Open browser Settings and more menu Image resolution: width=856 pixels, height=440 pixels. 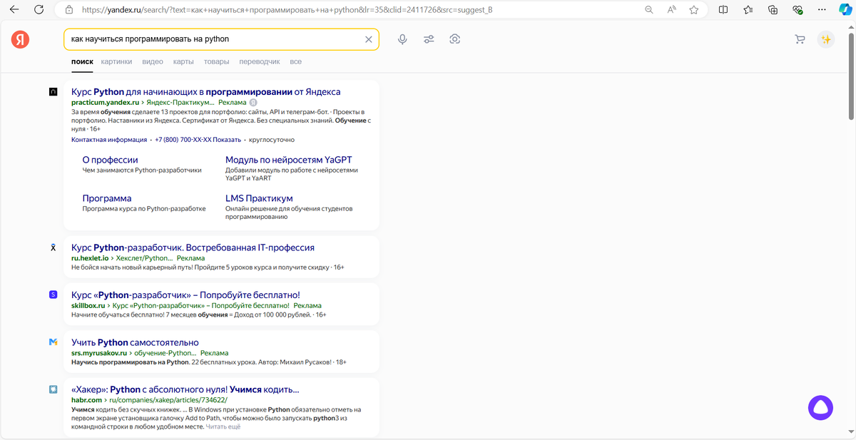[x=821, y=10]
